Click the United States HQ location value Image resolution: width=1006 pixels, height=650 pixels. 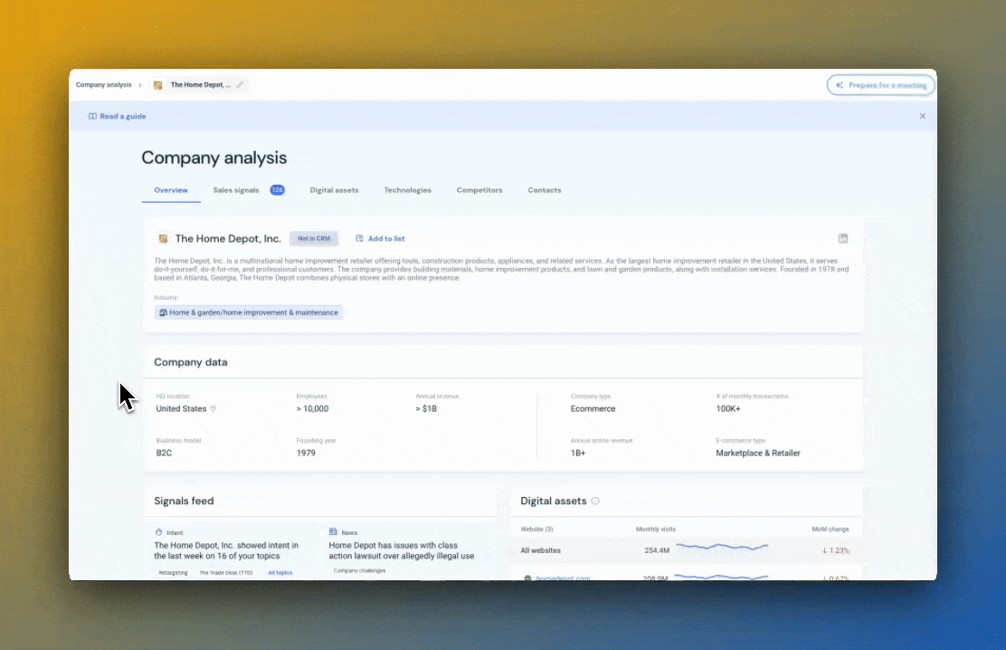(x=181, y=408)
